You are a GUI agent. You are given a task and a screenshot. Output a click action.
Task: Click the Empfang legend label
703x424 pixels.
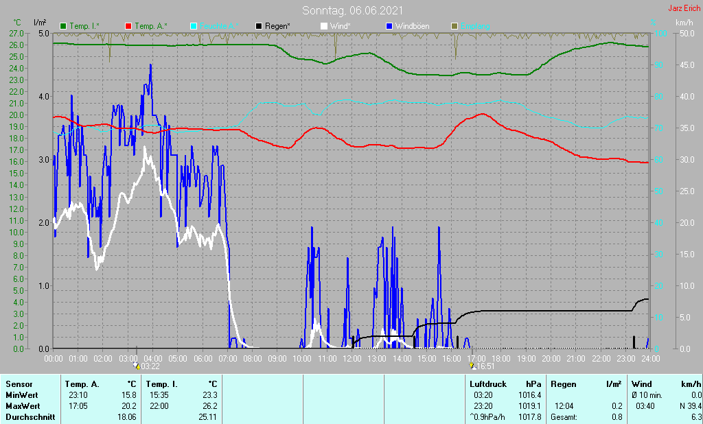tap(476, 26)
